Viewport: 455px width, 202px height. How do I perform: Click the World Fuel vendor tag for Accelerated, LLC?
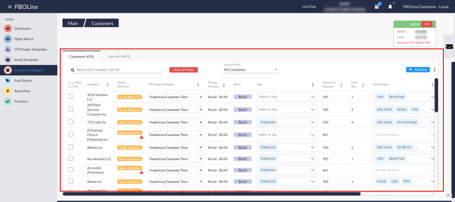coord(396,159)
